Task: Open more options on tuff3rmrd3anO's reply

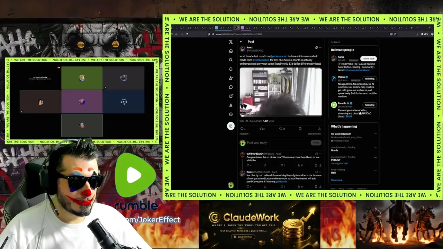Action: pyautogui.click(x=320, y=154)
